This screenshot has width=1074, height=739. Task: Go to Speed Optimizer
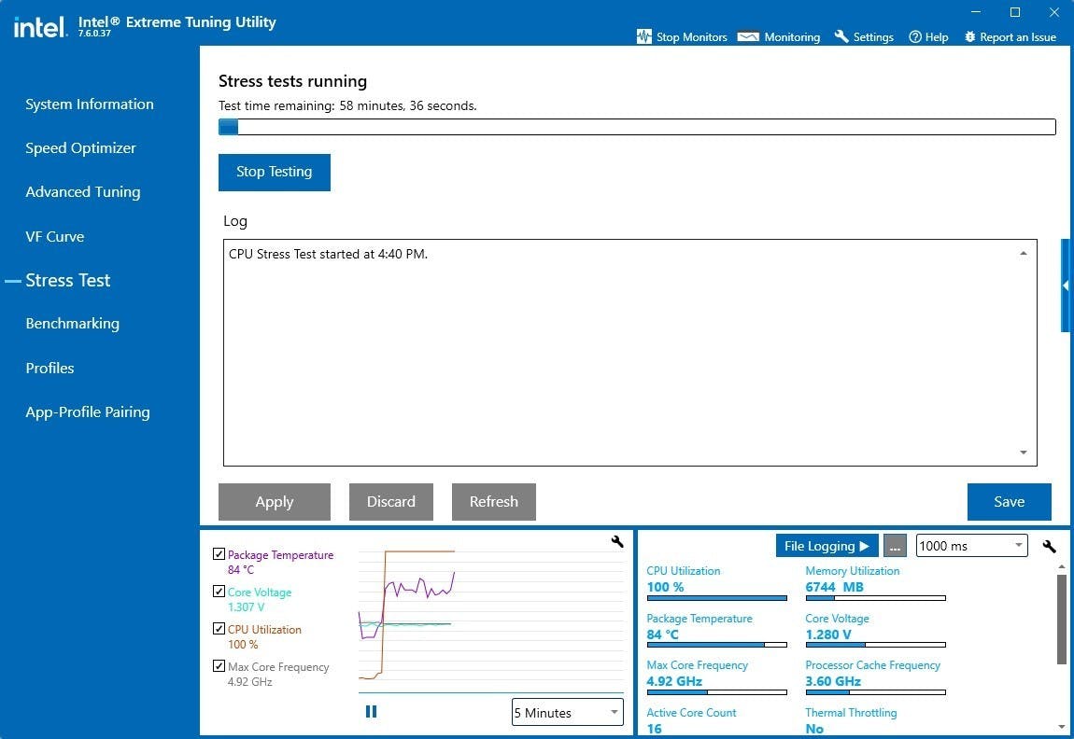pos(81,147)
